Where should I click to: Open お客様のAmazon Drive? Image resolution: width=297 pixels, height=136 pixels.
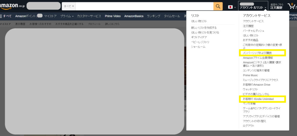[257, 85]
